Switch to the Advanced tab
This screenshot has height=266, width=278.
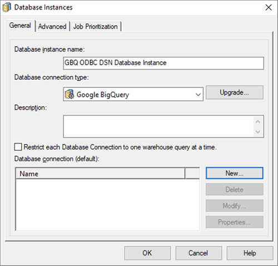[52, 26]
